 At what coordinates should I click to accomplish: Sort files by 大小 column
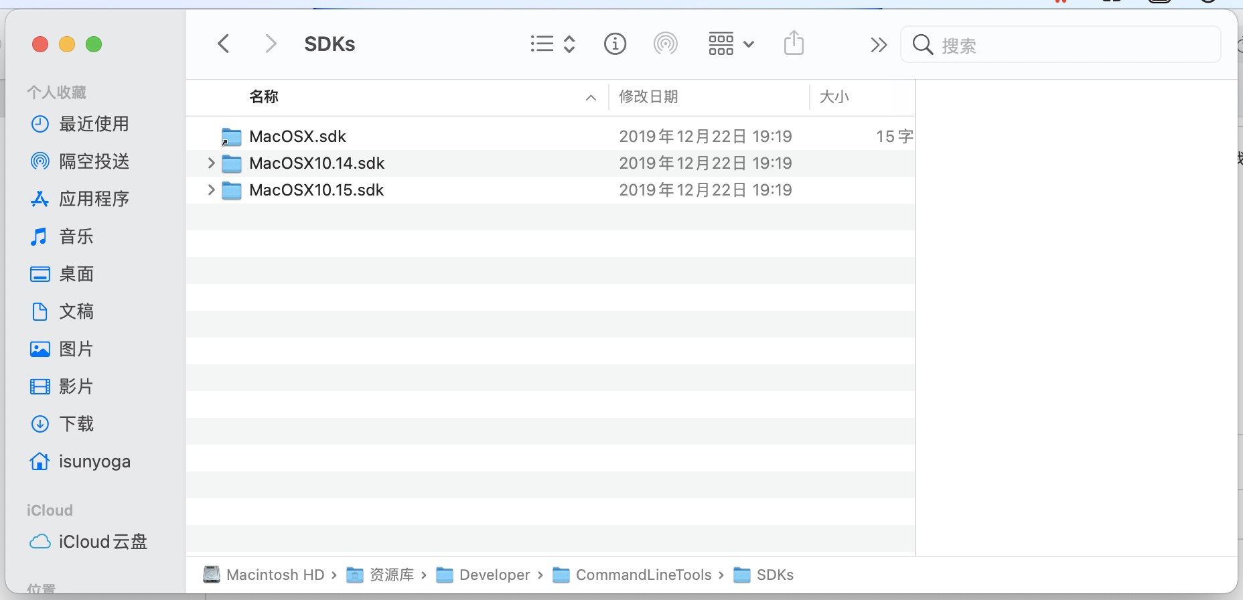point(834,97)
